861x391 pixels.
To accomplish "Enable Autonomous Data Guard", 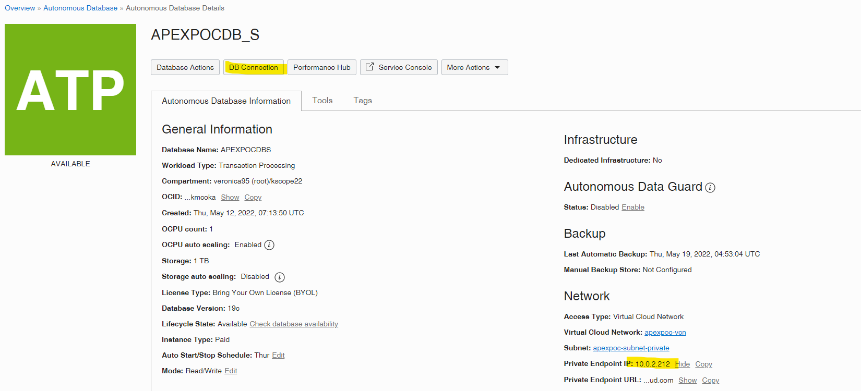I will (632, 207).
